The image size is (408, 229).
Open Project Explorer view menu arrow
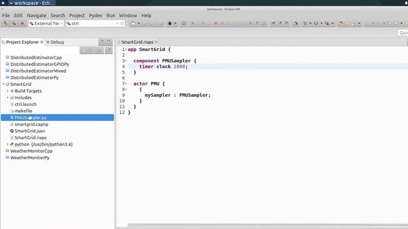109,50
